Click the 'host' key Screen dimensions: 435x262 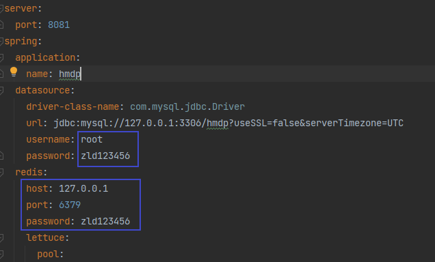[37, 188]
